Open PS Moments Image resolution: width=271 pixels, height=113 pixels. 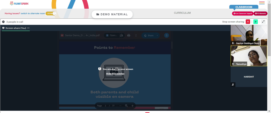(x=260, y=14)
